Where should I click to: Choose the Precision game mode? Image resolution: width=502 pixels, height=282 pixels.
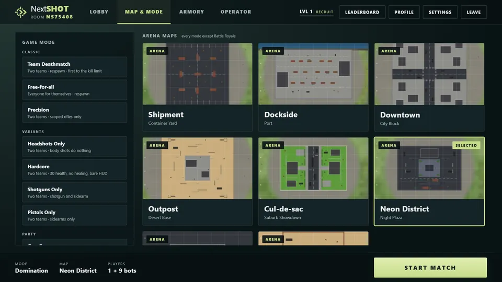(75, 113)
